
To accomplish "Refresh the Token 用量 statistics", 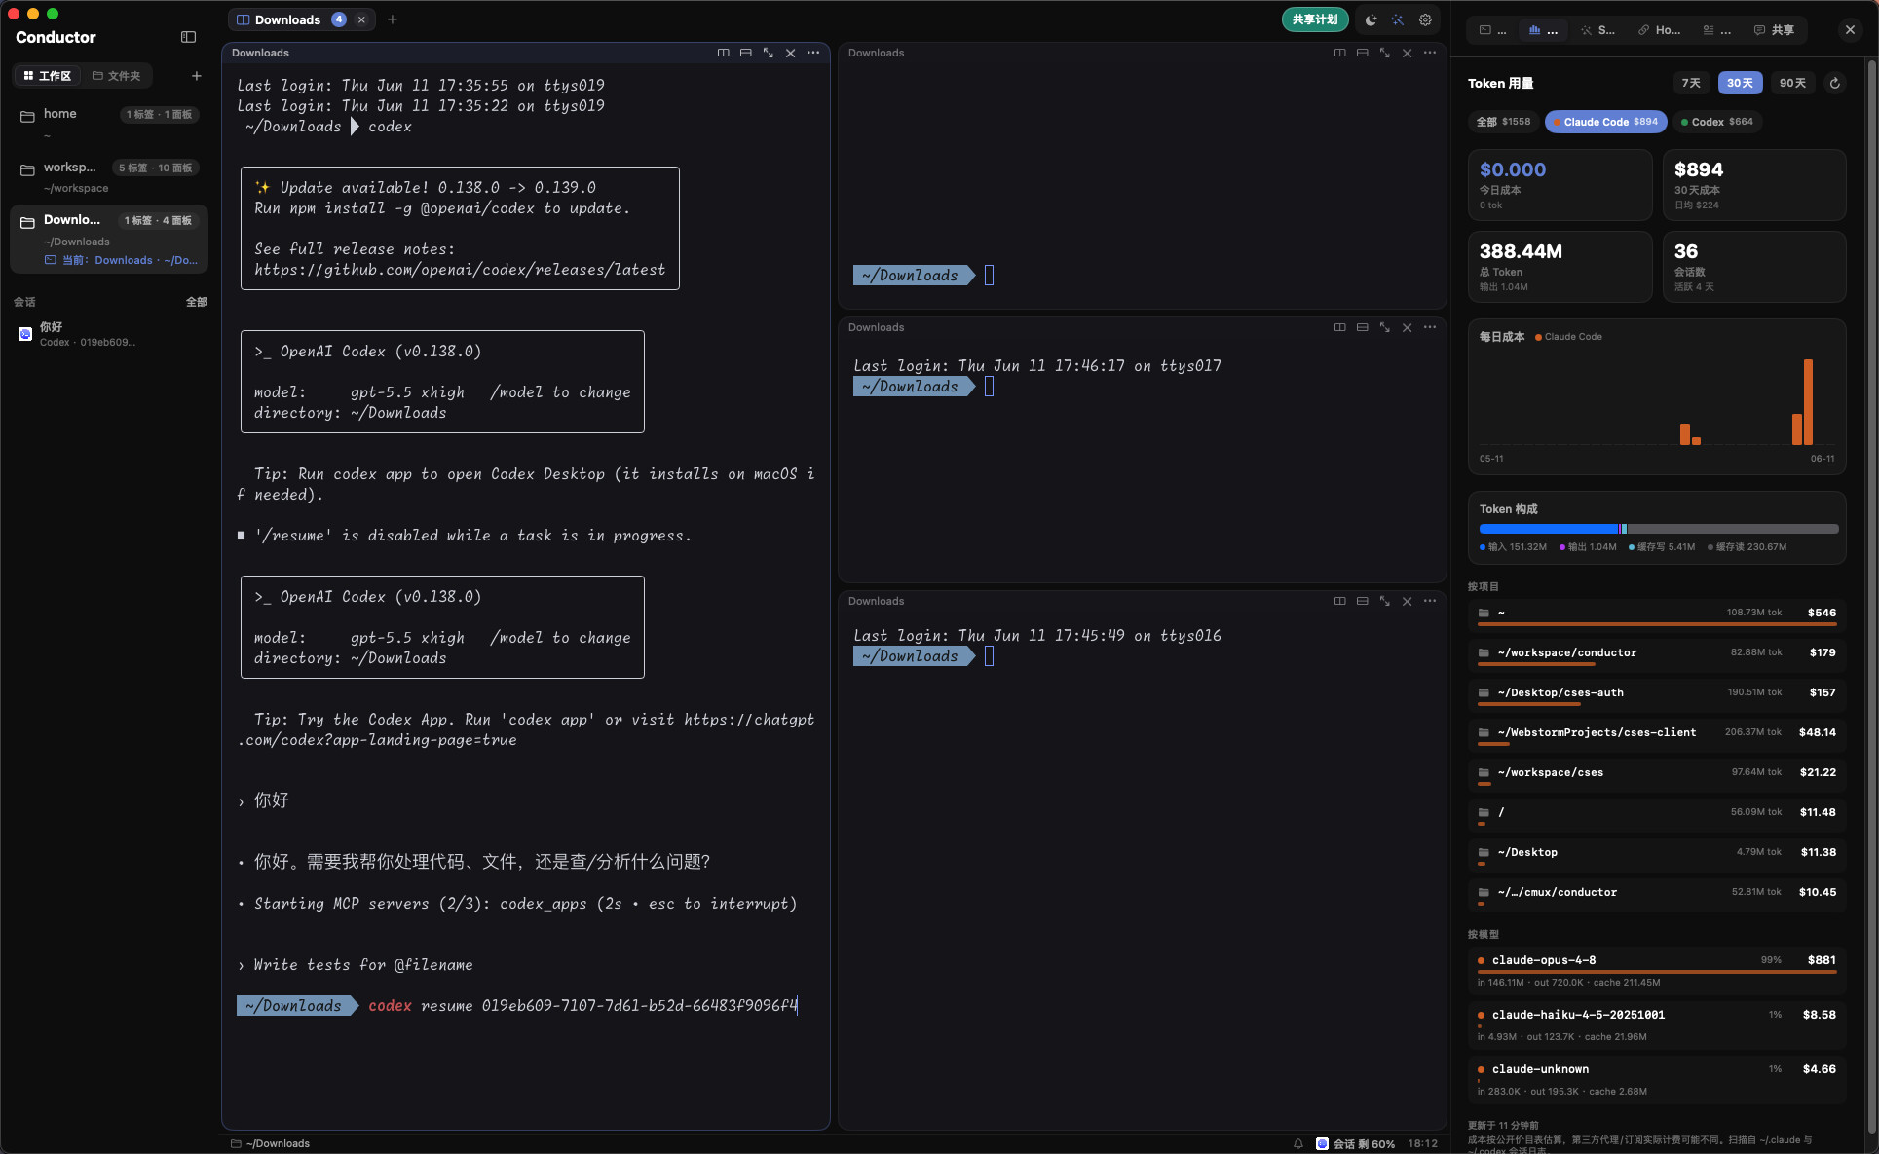I will click(1835, 83).
